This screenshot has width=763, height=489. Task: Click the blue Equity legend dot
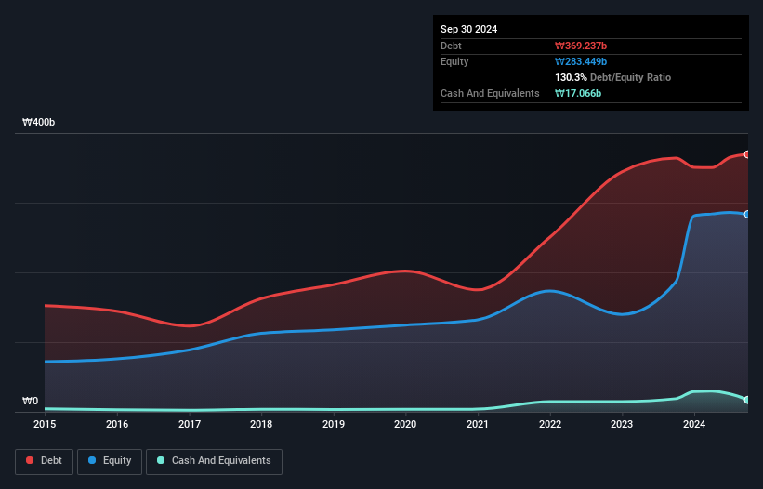click(x=91, y=460)
